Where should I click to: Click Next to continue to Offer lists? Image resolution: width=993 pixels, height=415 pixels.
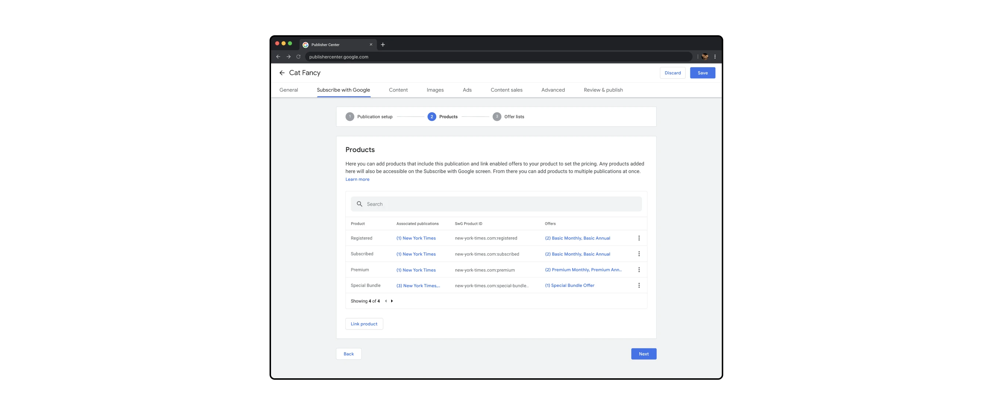[x=643, y=354]
